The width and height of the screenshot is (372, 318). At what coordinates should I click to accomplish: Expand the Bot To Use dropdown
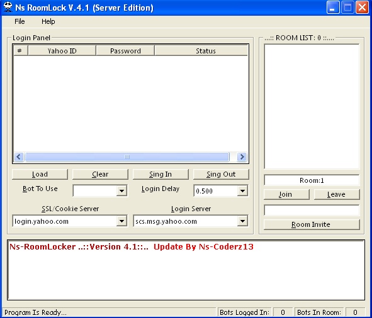click(x=121, y=191)
